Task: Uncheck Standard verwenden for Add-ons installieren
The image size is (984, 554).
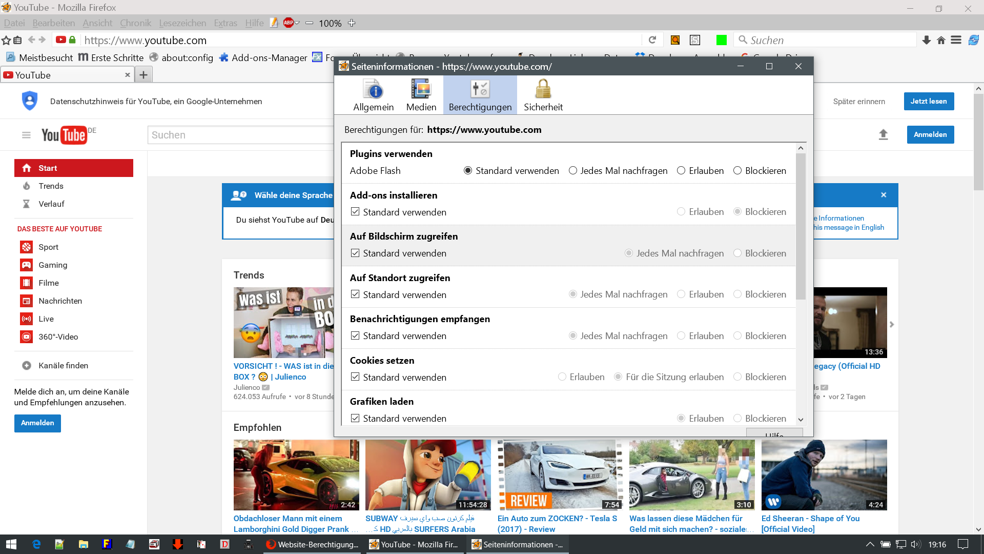Action: (x=355, y=212)
